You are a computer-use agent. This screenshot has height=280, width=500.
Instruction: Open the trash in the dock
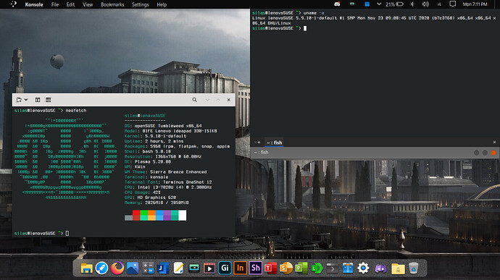point(413,268)
